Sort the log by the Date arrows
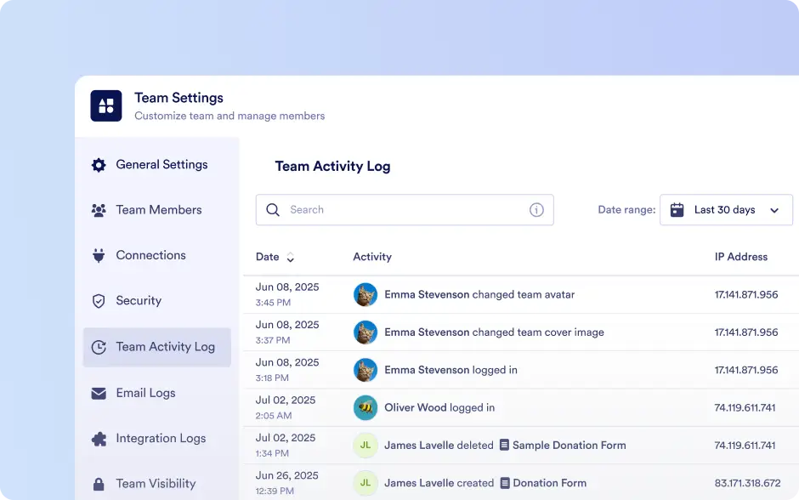The height and width of the screenshot is (500, 799). [290, 257]
